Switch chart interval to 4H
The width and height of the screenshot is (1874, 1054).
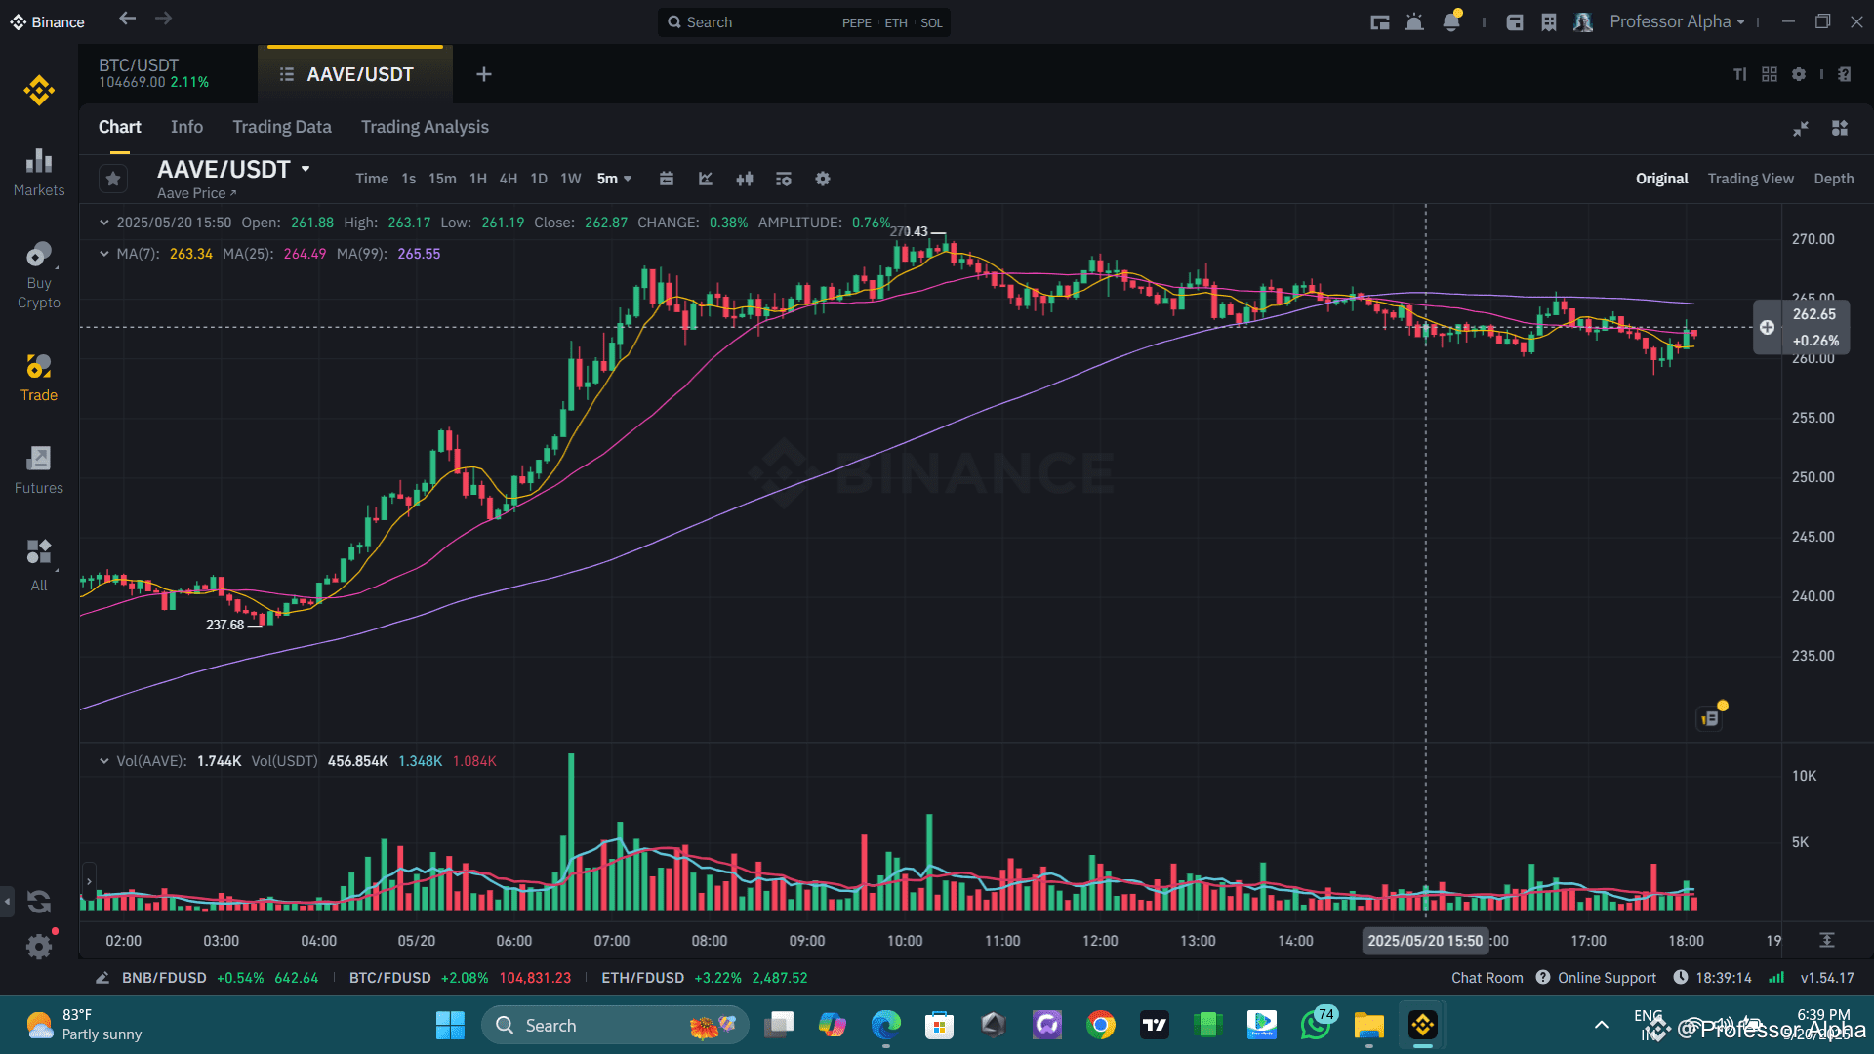pyautogui.click(x=509, y=179)
